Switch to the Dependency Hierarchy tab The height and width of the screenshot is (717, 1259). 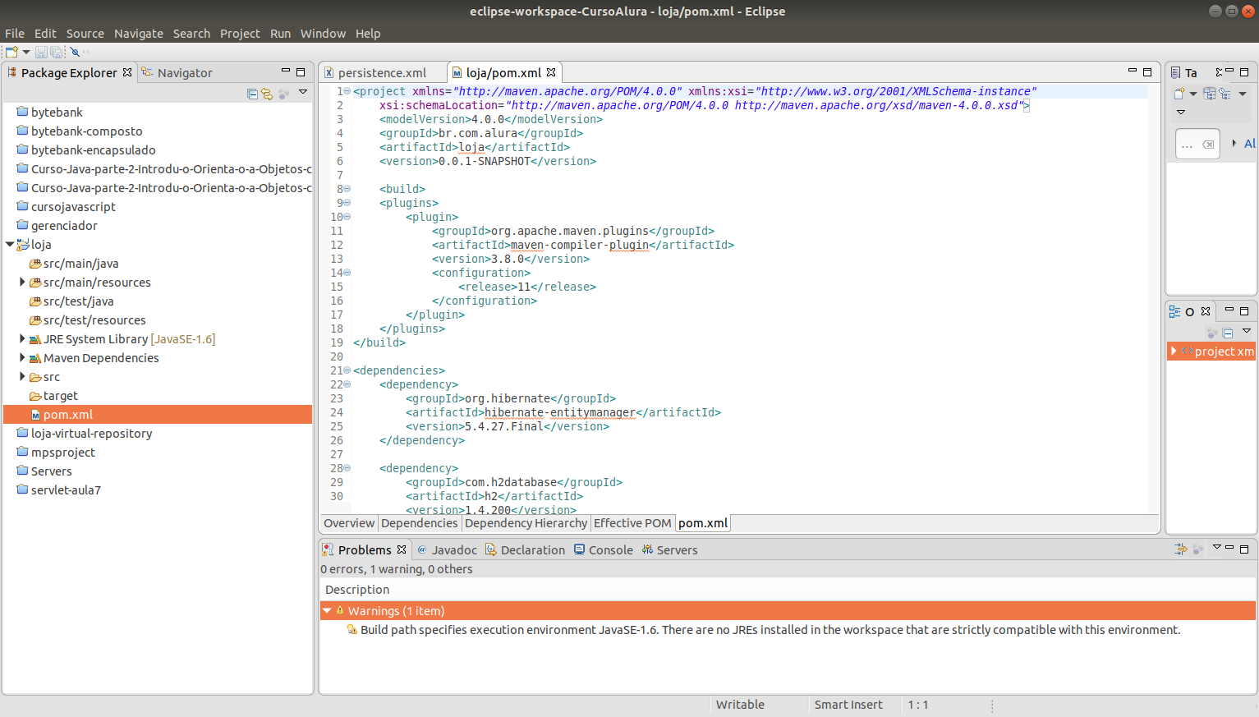526,523
